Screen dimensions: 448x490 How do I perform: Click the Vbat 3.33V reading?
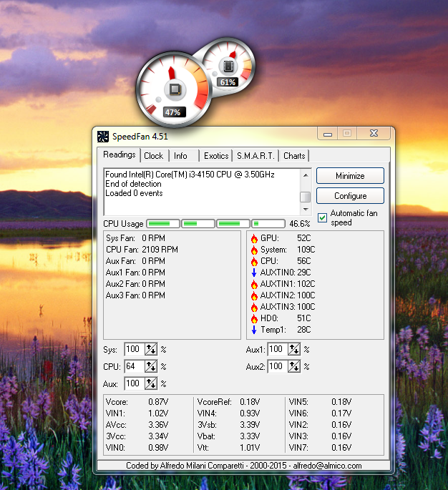(228, 436)
